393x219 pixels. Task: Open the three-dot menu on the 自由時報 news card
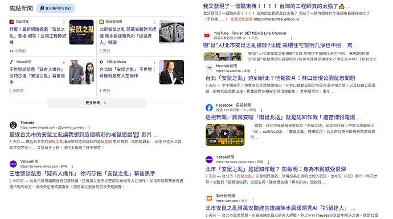tap(64, 22)
